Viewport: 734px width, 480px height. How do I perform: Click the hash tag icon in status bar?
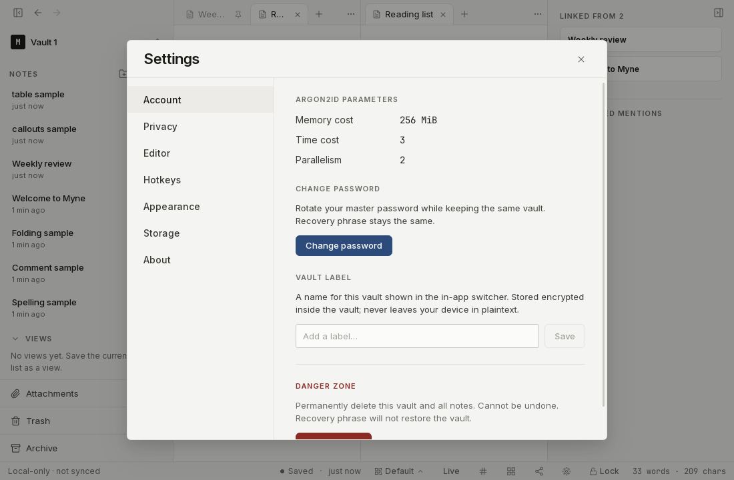coord(483,471)
